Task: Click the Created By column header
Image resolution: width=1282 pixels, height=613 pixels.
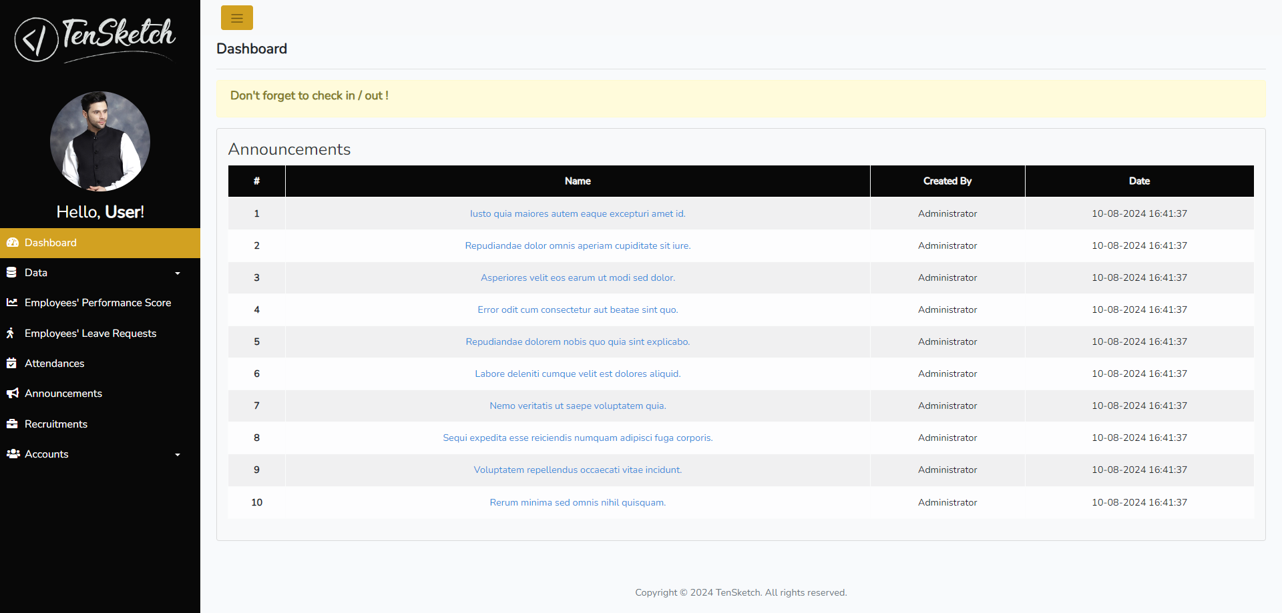Action: [x=947, y=181]
